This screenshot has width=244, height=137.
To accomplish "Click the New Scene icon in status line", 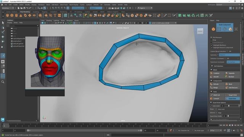I will tap(18, 8).
